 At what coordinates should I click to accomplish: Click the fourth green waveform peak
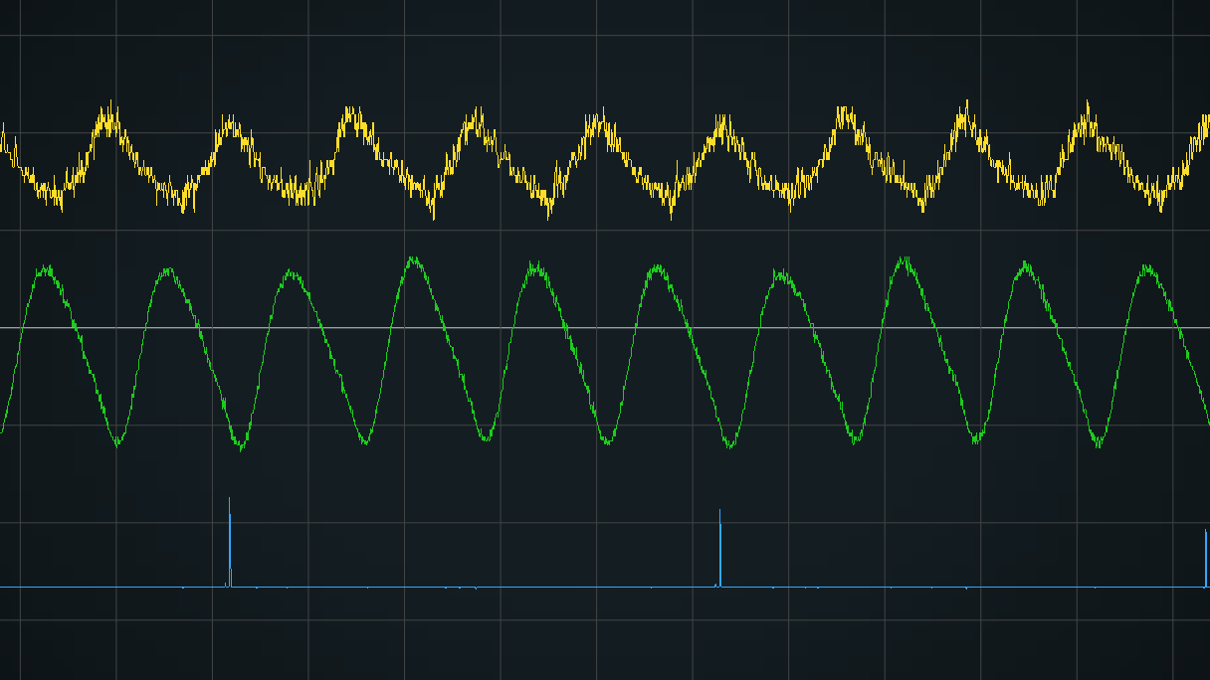(413, 260)
